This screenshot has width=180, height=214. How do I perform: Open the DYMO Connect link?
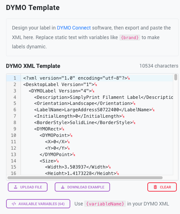click(x=74, y=28)
